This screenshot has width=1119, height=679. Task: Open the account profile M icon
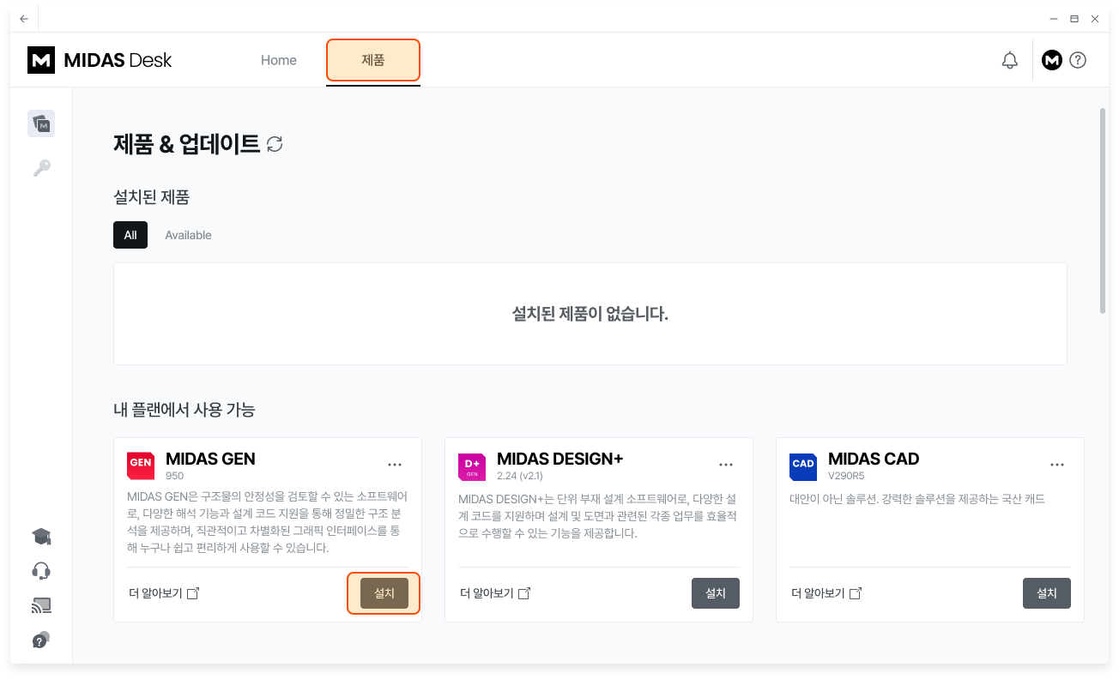[x=1051, y=60]
